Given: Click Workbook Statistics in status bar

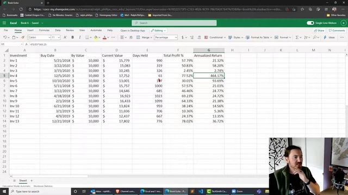Looking at the screenshot, I should point(43,186).
